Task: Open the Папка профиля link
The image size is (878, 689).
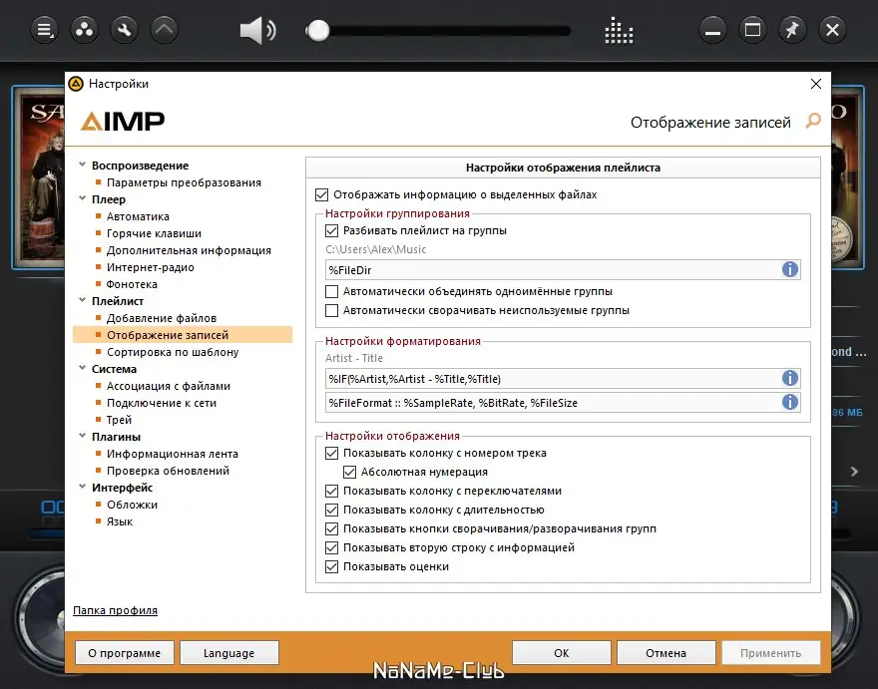Action: [115, 610]
